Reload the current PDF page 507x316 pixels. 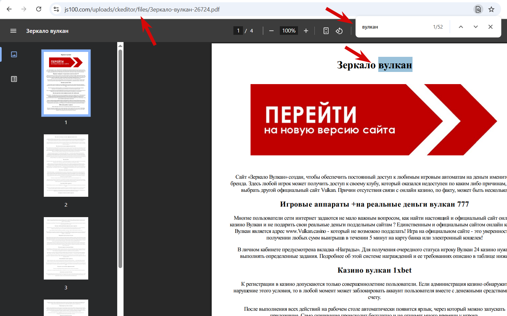coord(39,9)
